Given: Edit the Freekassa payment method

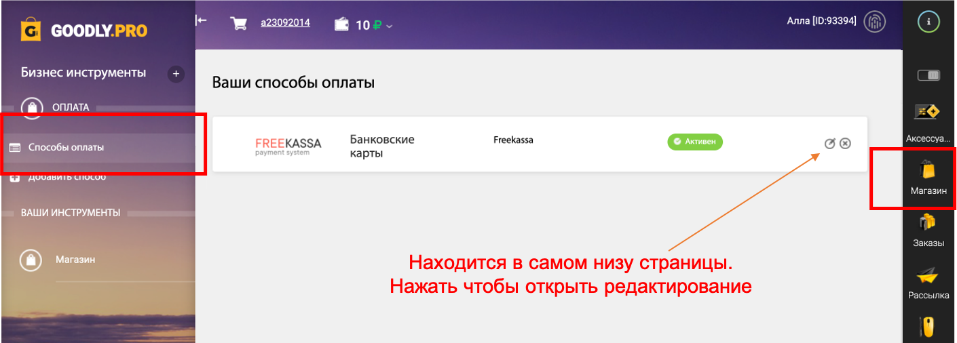Looking at the screenshot, I should 829,143.
